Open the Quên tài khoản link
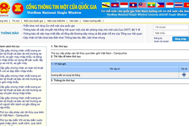Viewport: 189px width, 126px height. [161, 41]
